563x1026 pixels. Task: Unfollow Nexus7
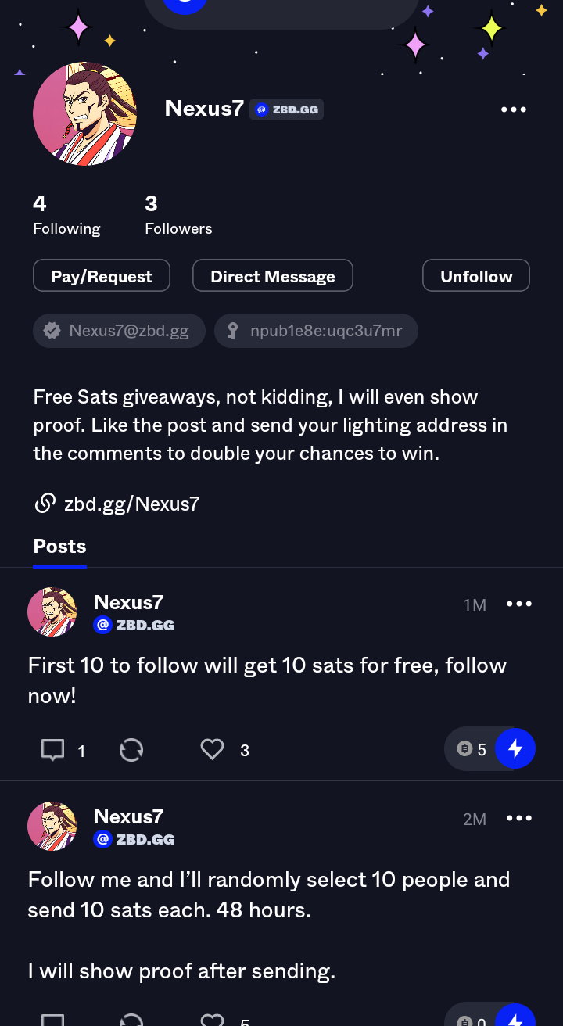pos(475,276)
